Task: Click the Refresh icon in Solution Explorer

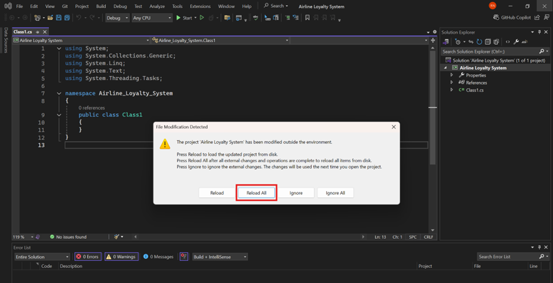Action: [479, 42]
